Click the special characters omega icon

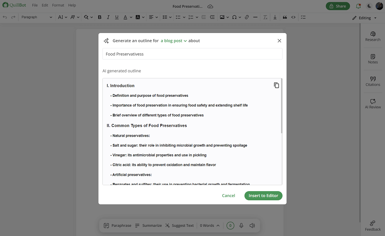[x=234, y=17]
